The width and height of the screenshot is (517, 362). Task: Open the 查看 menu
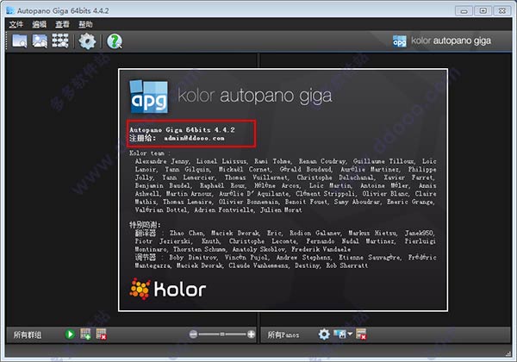point(62,24)
